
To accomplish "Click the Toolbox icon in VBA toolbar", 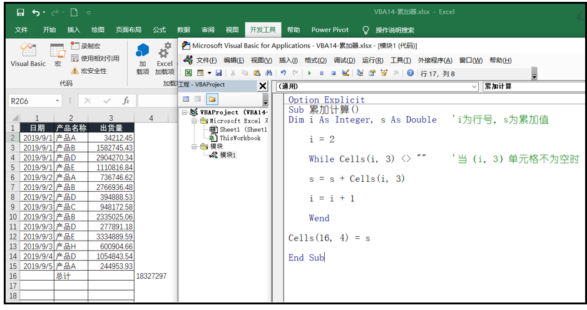I will point(396,73).
